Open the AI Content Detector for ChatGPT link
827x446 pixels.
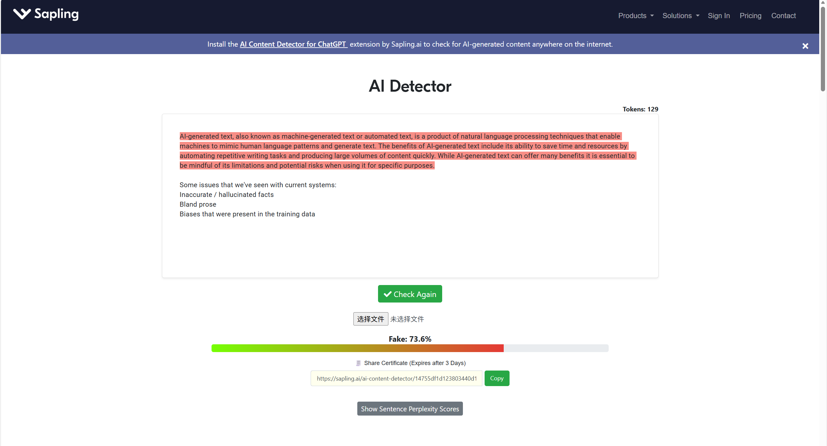[293, 44]
